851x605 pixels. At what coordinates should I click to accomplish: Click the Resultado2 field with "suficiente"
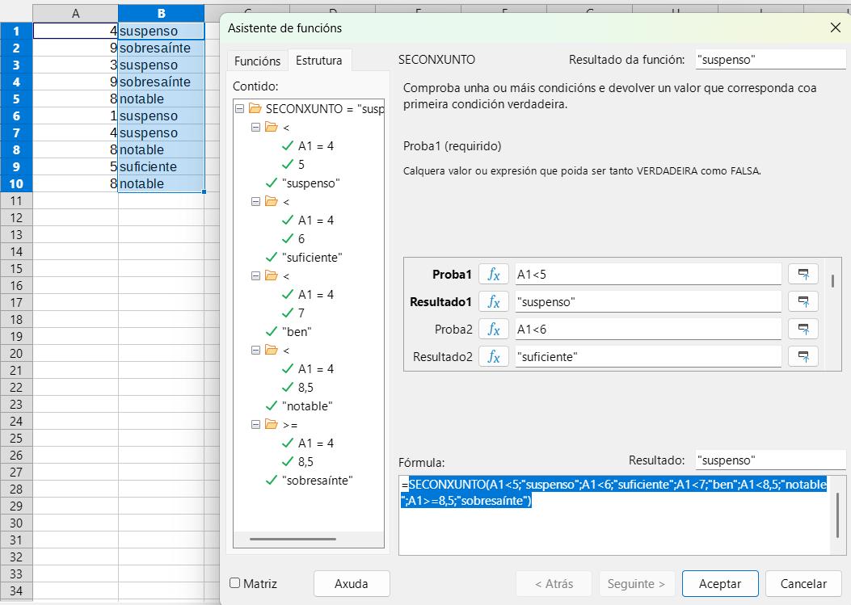pyautogui.click(x=648, y=356)
